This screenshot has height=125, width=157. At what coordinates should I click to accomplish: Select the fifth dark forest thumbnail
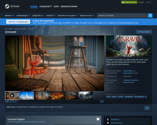pyautogui.click(x=71, y=96)
